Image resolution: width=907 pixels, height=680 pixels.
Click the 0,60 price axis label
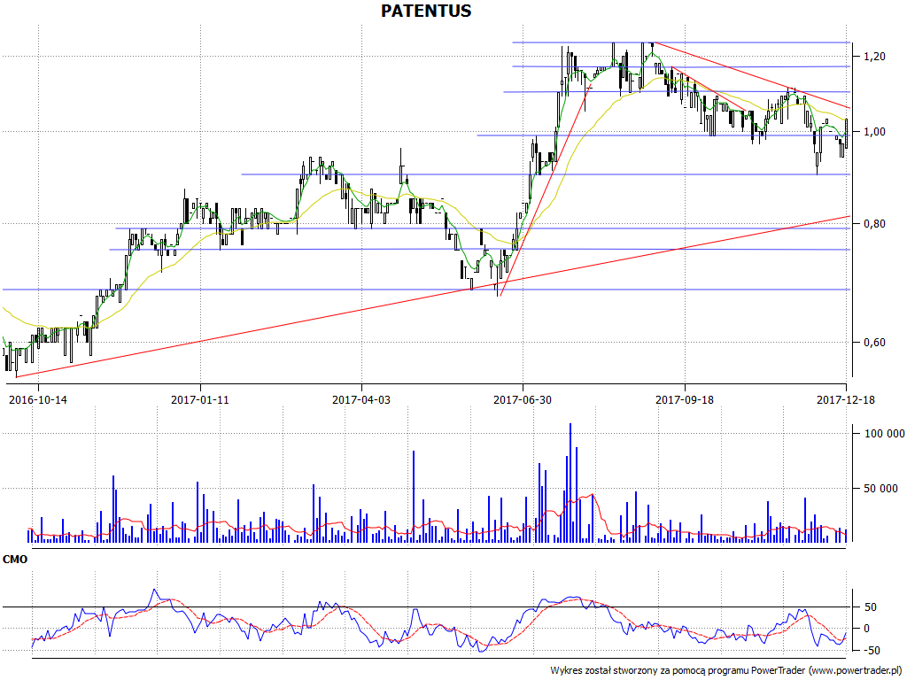874,343
